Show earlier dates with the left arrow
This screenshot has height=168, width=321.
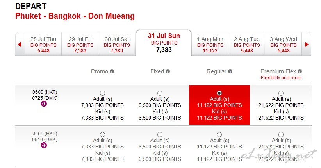[20, 44]
